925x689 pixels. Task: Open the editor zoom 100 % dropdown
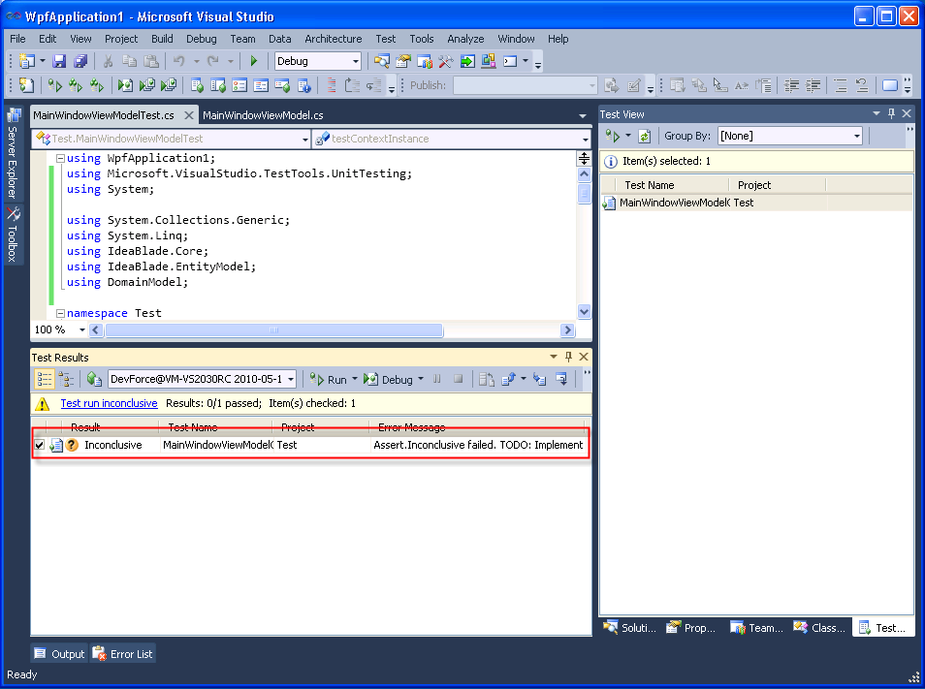[82, 330]
